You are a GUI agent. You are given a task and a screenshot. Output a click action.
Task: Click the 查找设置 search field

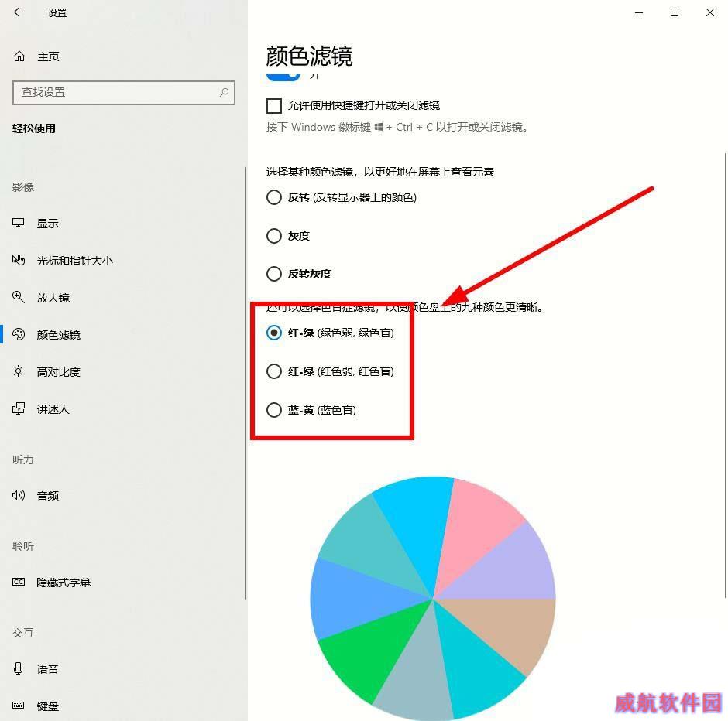pos(123,92)
